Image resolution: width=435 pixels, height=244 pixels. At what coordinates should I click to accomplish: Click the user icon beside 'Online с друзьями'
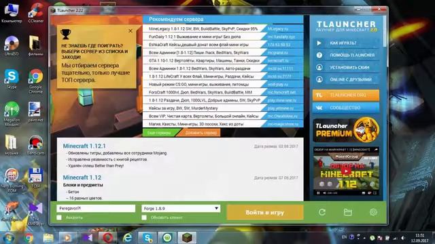coord(319,79)
